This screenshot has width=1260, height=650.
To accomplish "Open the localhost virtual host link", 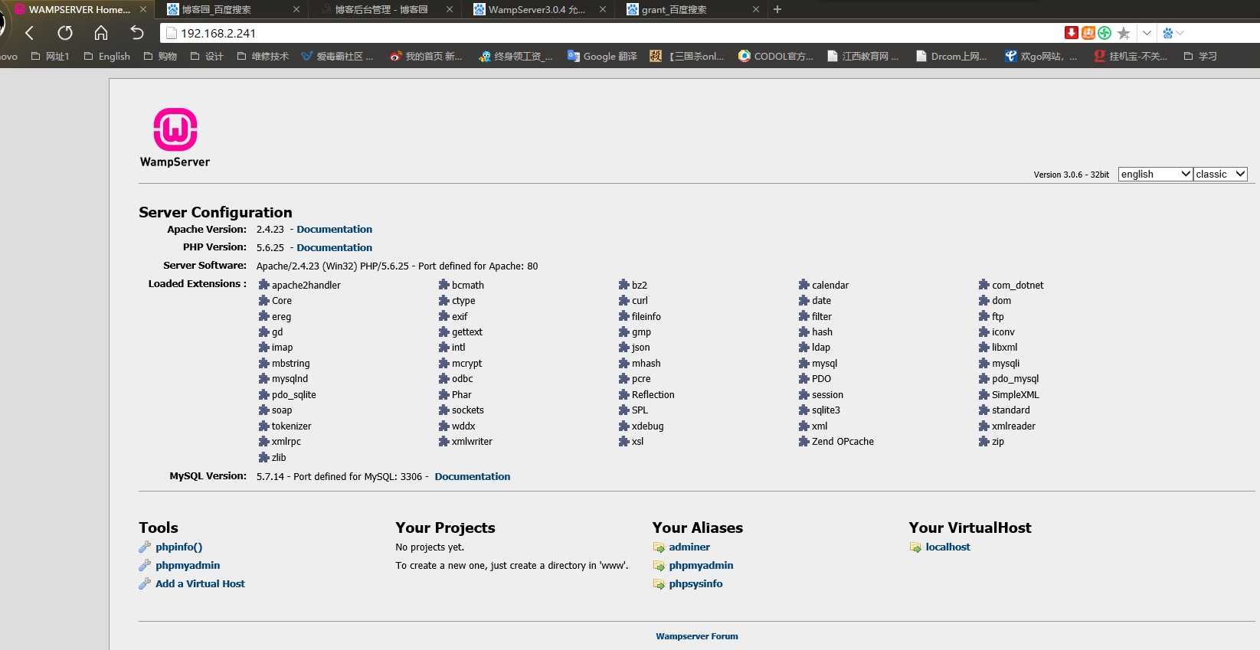I will coord(947,547).
